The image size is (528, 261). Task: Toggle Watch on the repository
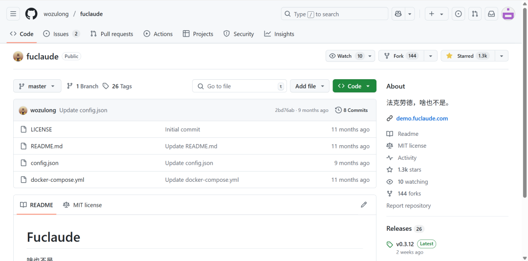click(x=345, y=56)
